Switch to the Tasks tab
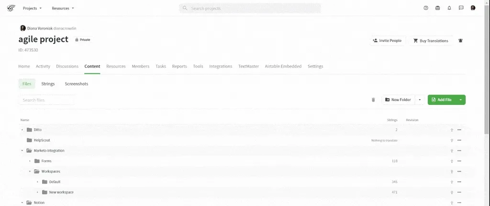The height and width of the screenshot is (206, 490). point(161,66)
